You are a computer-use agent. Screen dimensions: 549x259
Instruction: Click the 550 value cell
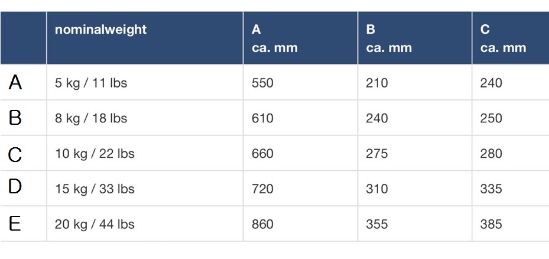(262, 83)
